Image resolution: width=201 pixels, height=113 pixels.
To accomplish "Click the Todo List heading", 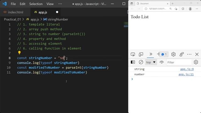I will click(x=139, y=17).
